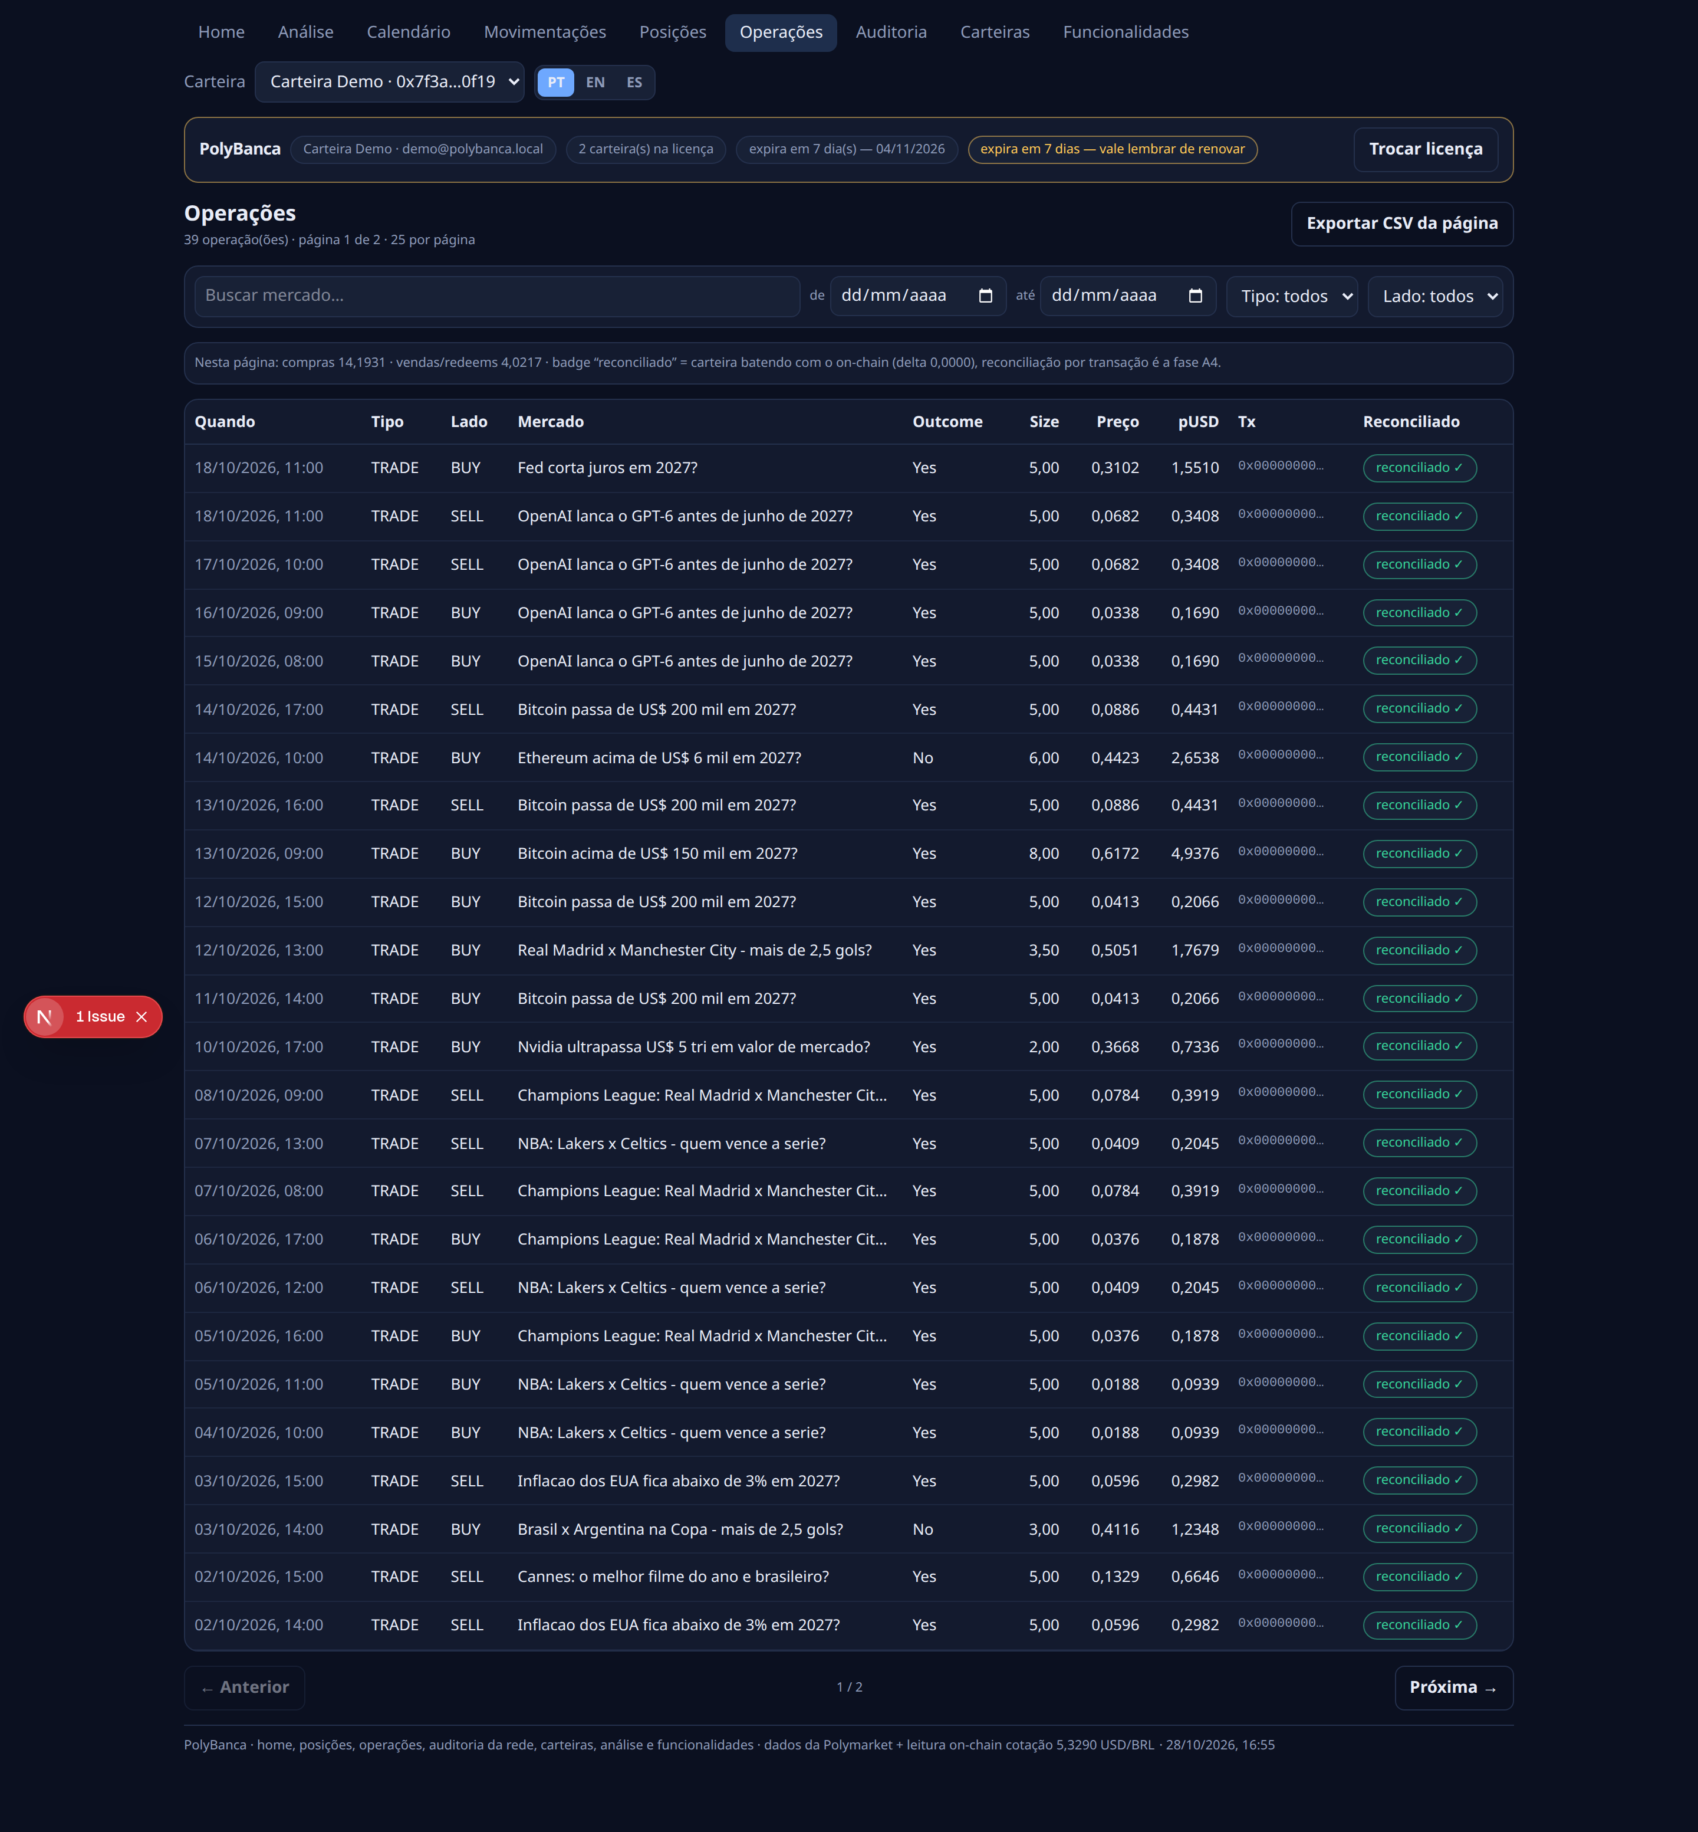The image size is (1698, 1832).
Task: Click 'Nvidia ultrapassa US$ 5 tri' market
Action: (x=694, y=1047)
